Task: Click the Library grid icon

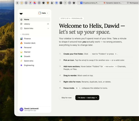Action: coord(21,24)
